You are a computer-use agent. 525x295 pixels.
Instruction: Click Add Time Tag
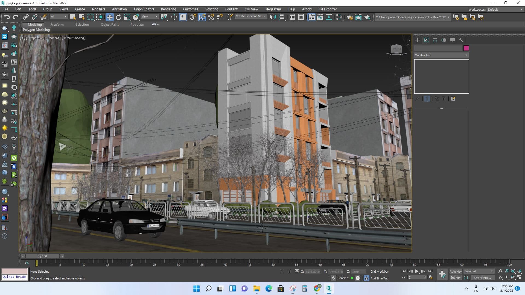click(379, 278)
